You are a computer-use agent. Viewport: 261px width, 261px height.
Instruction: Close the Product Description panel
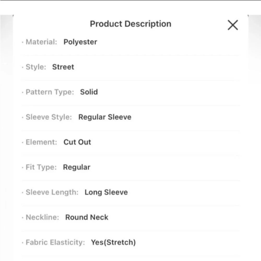[x=233, y=25]
